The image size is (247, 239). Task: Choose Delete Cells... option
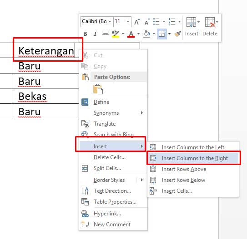click(x=113, y=157)
